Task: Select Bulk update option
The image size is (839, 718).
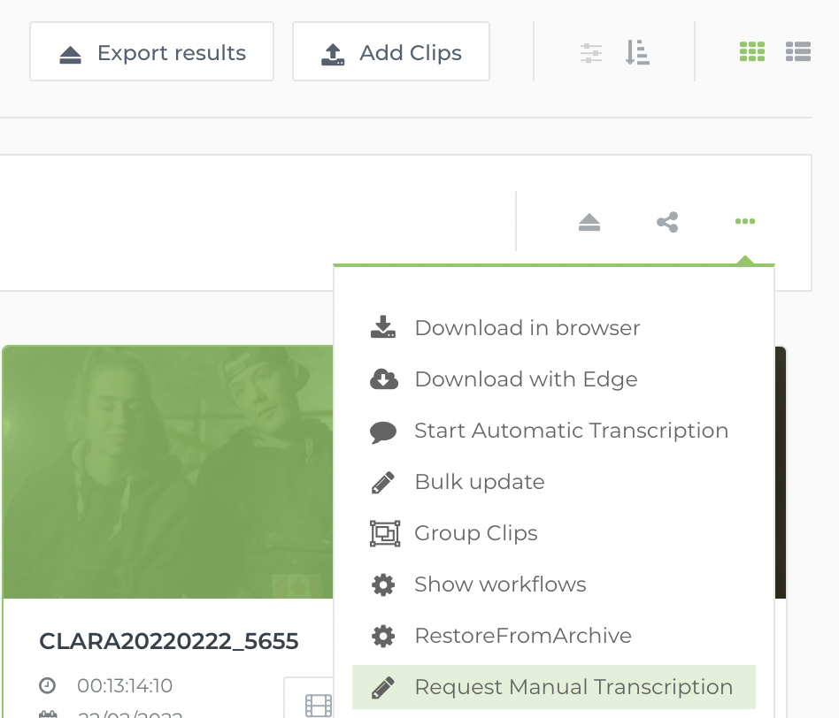Action: (479, 482)
